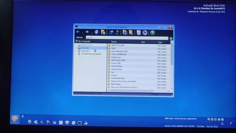This screenshot has height=133, width=236.
Task: Click the recycle bin delete icon in toolbar
Action: coord(139,33)
